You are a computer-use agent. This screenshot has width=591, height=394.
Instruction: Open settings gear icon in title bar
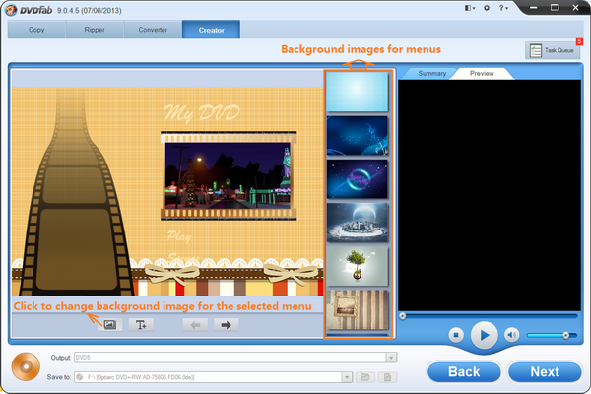[487, 8]
